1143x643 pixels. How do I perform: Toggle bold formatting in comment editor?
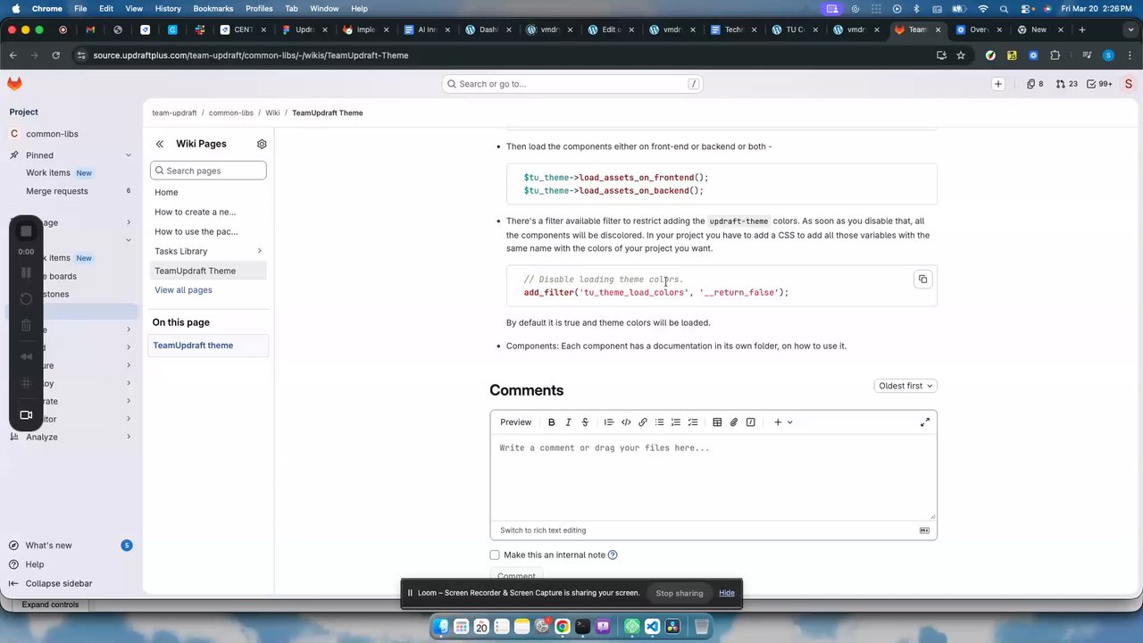click(x=551, y=422)
